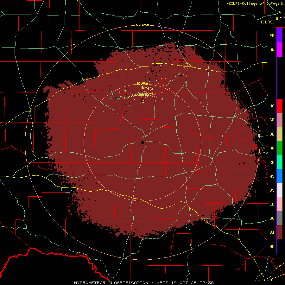Viewport: 285px width, 285px height.
Task: Click the "HYDROMETEOR CLASSIFICATION" title text
Action: pyautogui.click(x=111, y=283)
